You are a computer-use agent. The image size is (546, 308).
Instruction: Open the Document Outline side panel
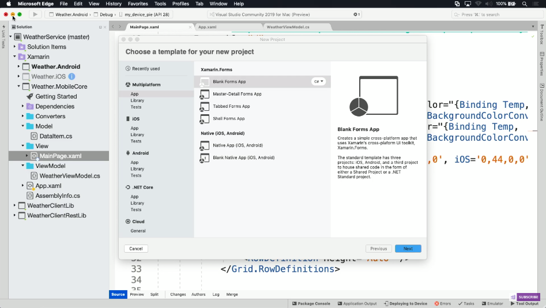(542, 102)
